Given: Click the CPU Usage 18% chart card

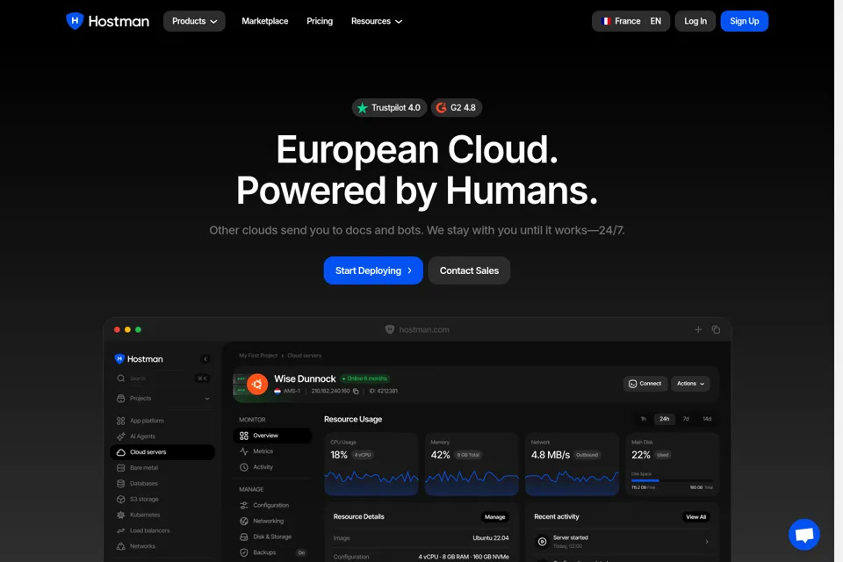Looking at the screenshot, I should [371, 465].
